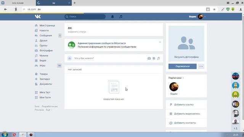244x137 pixels.
Task: Close the Администрирование сообщества banner
Action: tap(160, 42)
